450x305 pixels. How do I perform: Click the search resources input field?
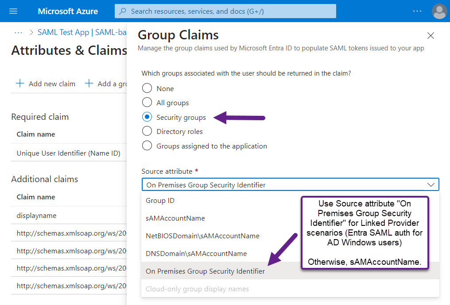click(225, 11)
